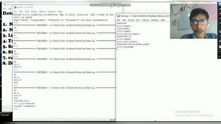221x124 pixels.
Task: Select the pencil drawing tool
Action: coord(220,9)
